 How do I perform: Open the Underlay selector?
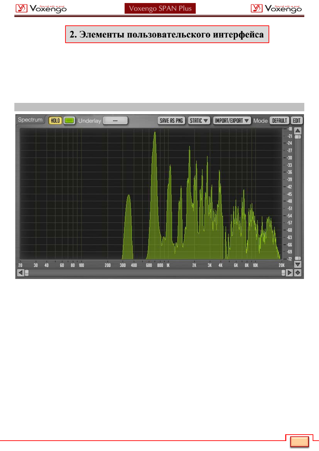click(x=115, y=121)
